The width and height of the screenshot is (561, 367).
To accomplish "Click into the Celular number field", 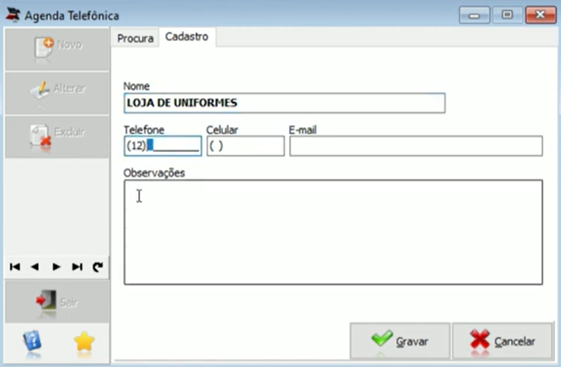I will point(245,146).
